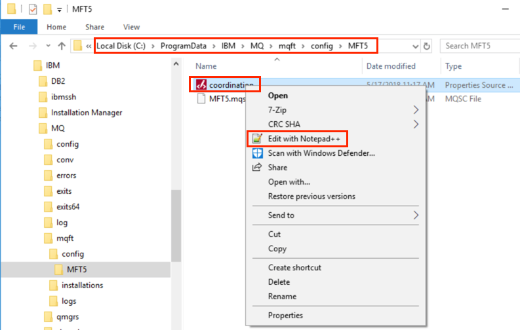Click the navigation pane scroll up arrow
Screen dimensions: 520x330
[x=176, y=64]
